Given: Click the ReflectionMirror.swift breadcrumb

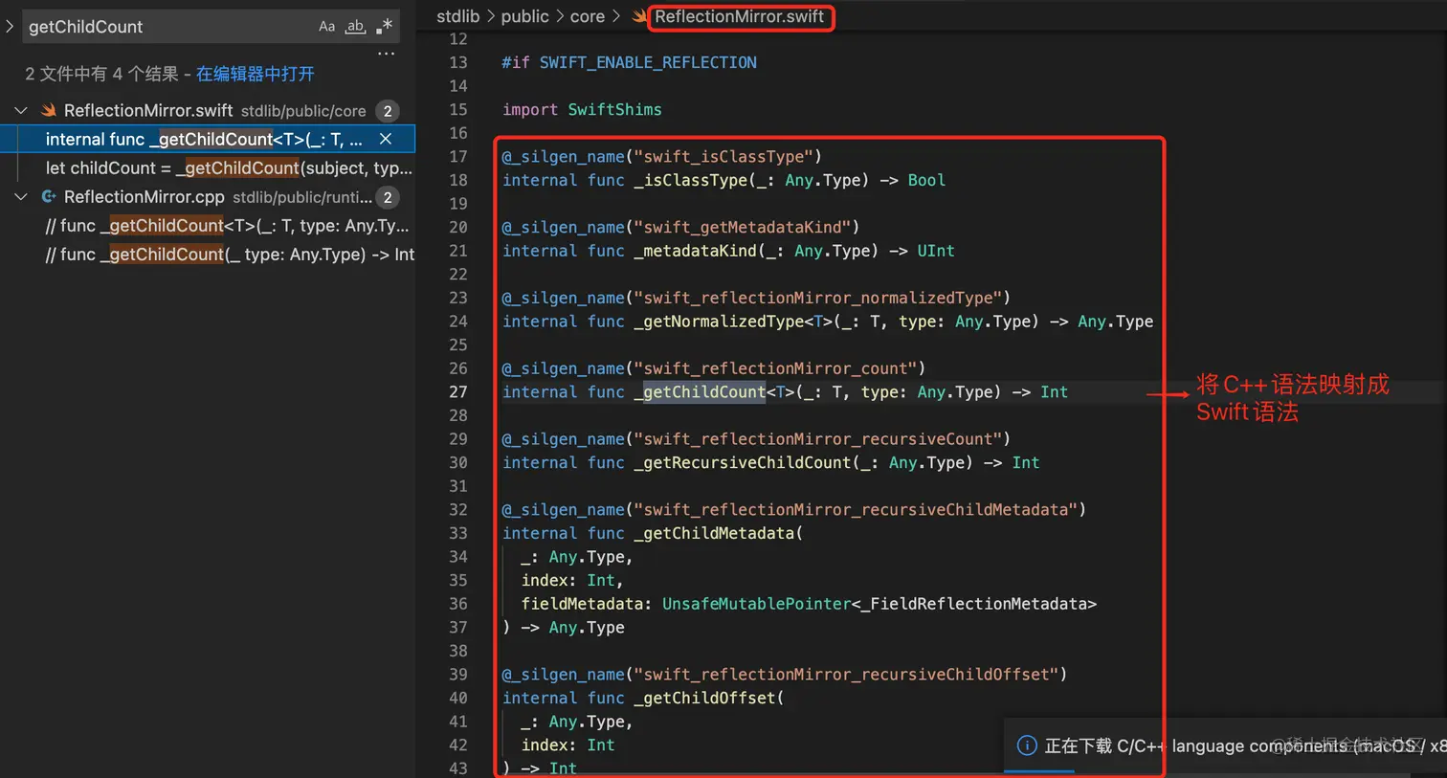Looking at the screenshot, I should point(739,16).
